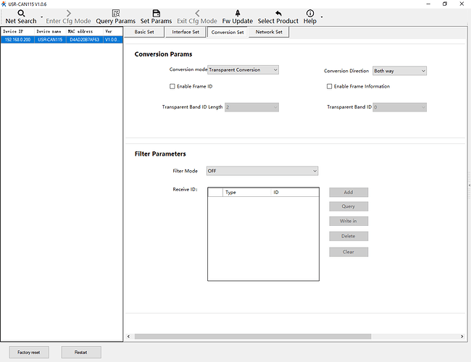Click the Enter Cfg Mode icon
The width and height of the screenshot is (471, 362).
pos(69,13)
